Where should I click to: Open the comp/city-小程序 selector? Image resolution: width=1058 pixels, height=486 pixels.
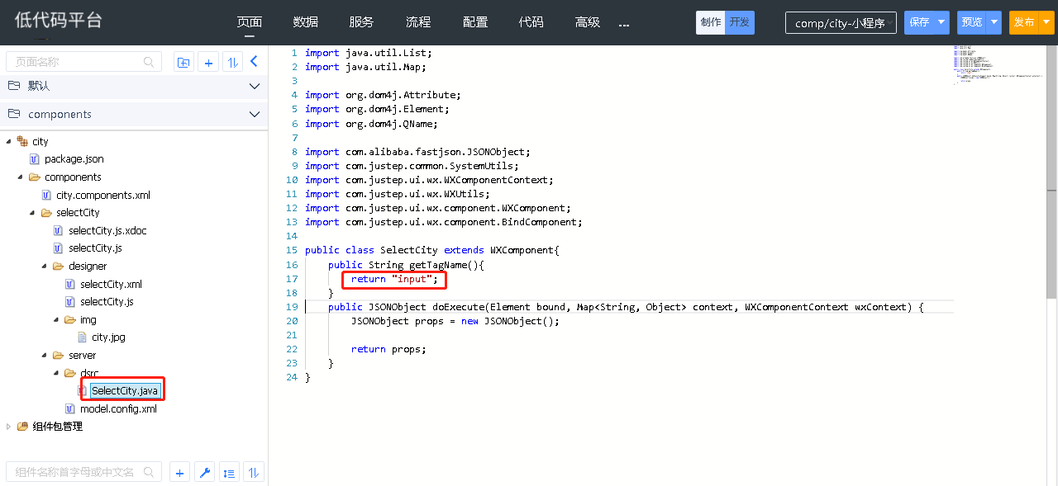tap(840, 23)
